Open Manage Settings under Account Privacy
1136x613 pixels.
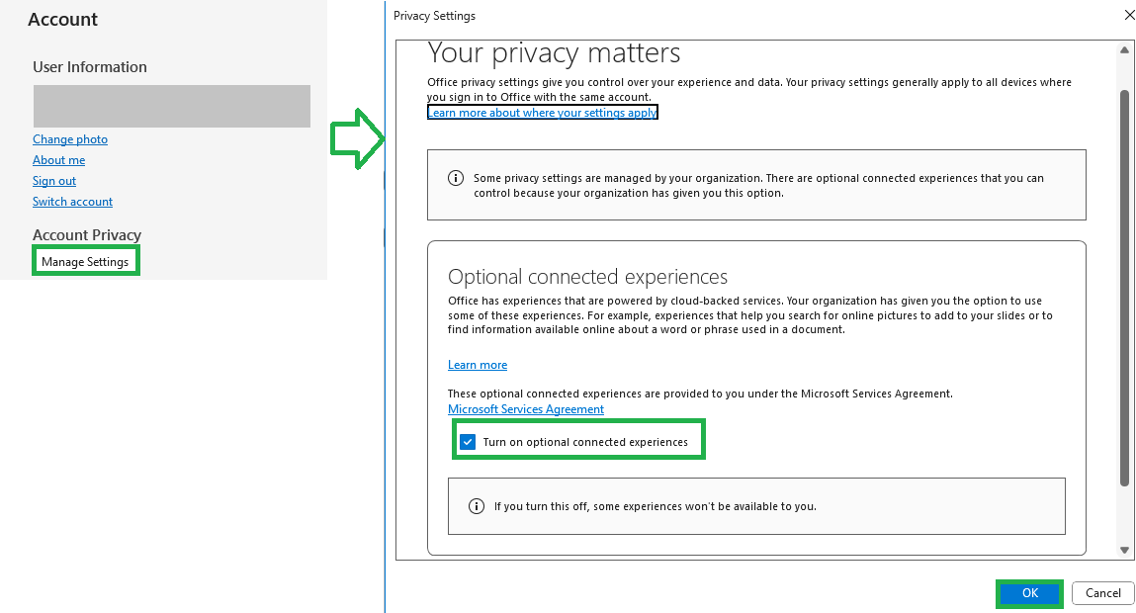point(85,262)
